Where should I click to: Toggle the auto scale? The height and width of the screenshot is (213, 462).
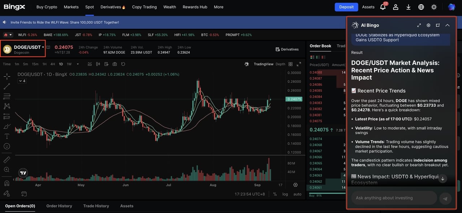click(x=297, y=194)
